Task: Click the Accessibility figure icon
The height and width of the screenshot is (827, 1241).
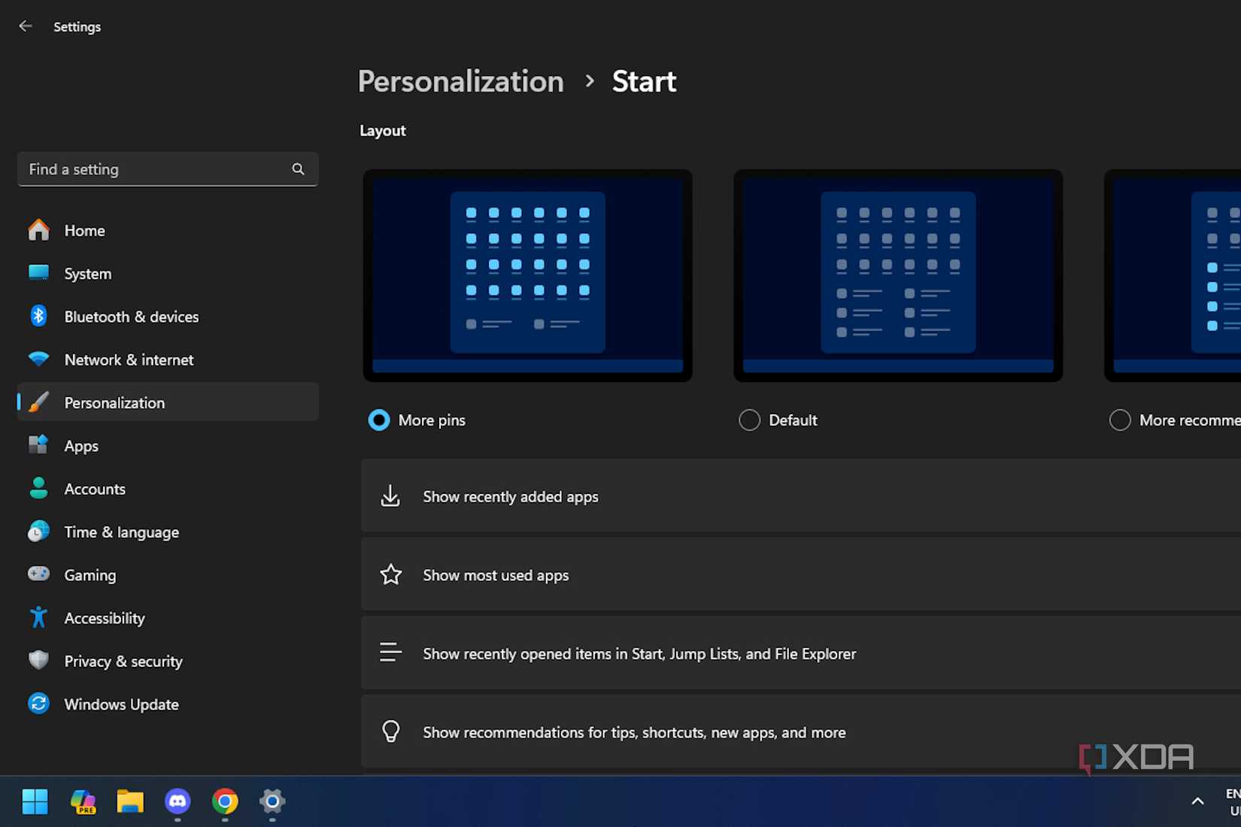Action: point(38,617)
